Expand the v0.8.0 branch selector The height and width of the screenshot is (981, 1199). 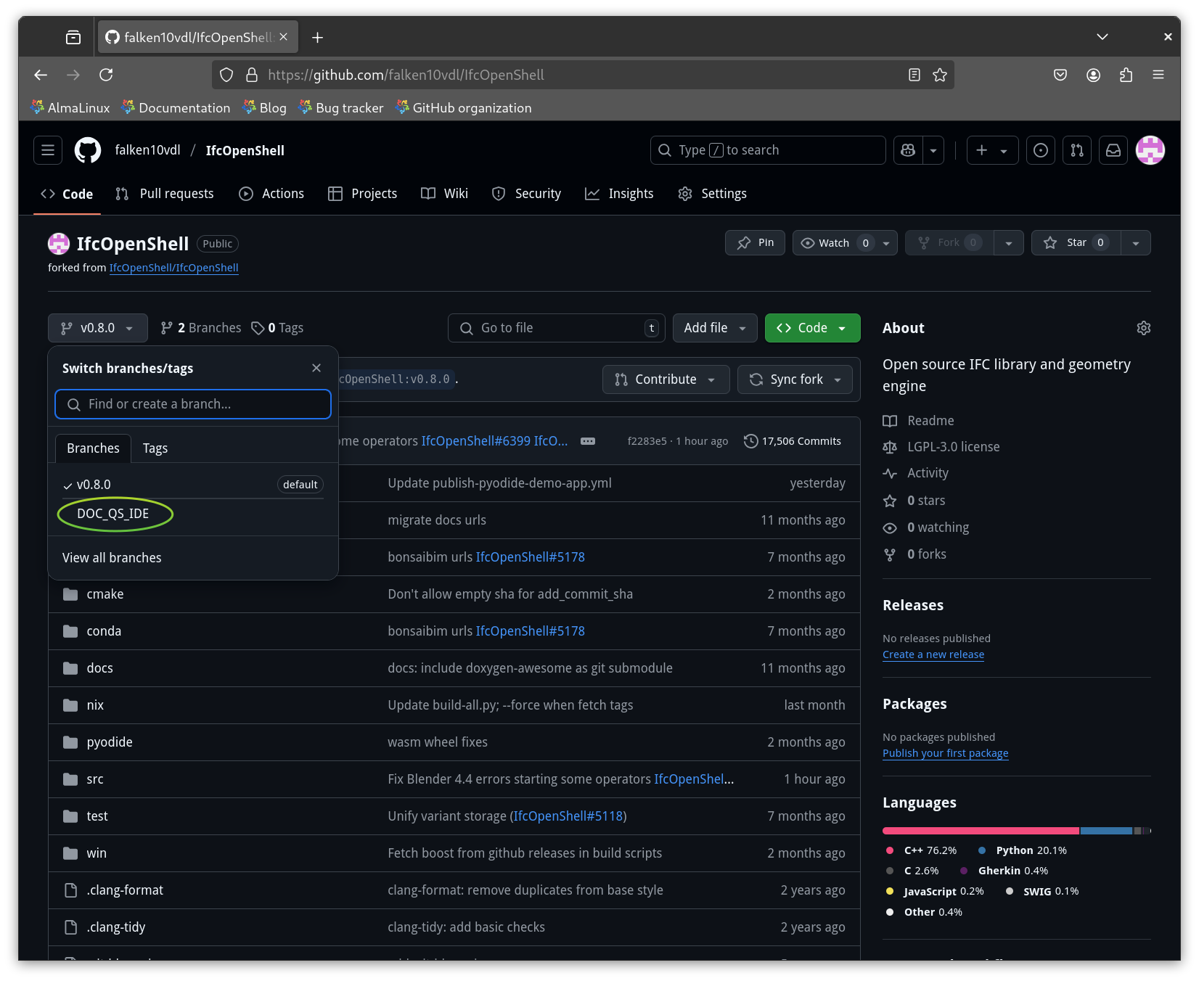coord(98,328)
